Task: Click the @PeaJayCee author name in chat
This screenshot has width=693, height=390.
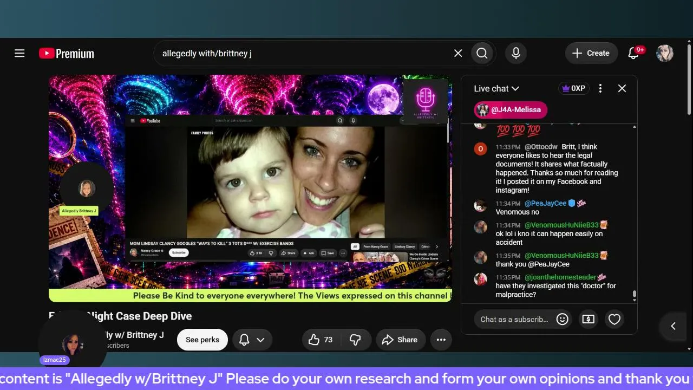Action: pos(545,203)
